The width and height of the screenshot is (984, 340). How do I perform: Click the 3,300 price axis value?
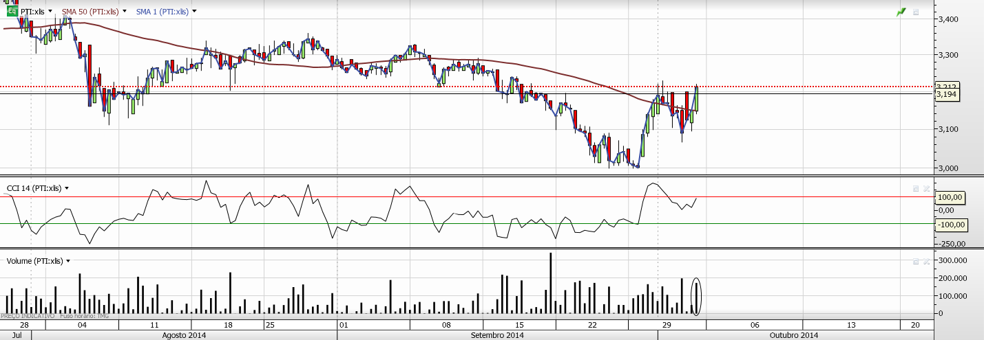point(948,54)
